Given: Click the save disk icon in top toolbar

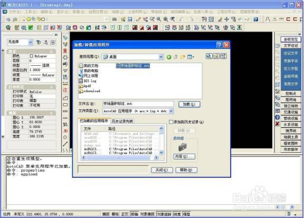Looking at the screenshot, I should [x=130, y=19].
